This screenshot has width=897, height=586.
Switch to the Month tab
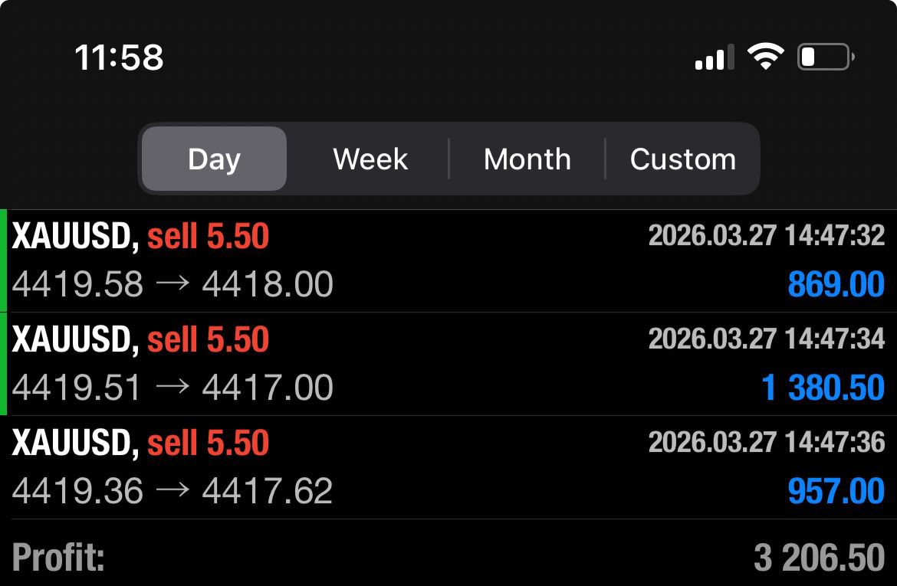pyautogui.click(x=527, y=159)
